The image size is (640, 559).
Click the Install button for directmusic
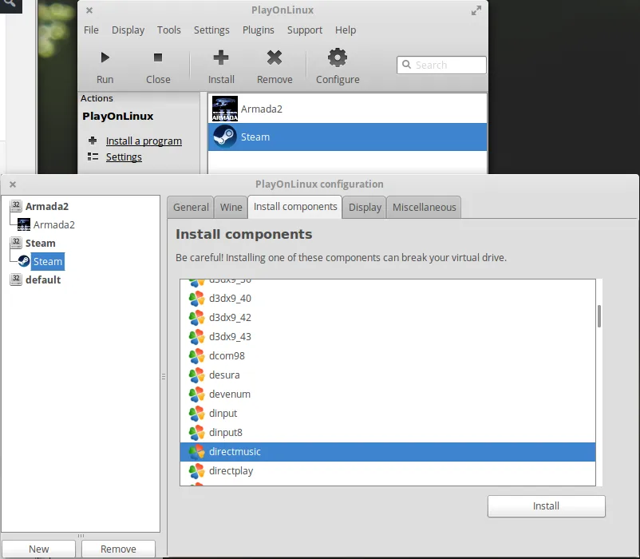click(x=546, y=505)
